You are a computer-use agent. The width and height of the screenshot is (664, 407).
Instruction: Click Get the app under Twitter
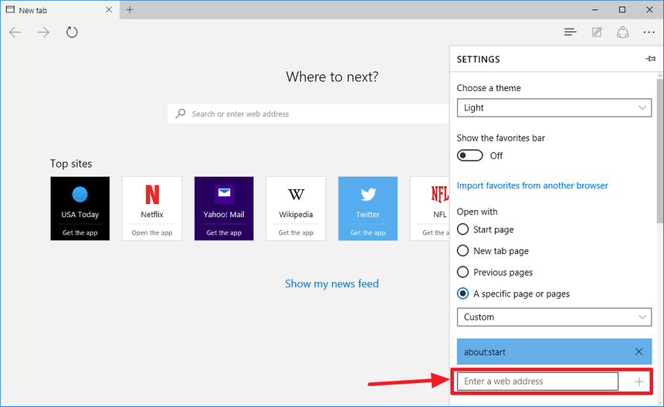point(368,232)
